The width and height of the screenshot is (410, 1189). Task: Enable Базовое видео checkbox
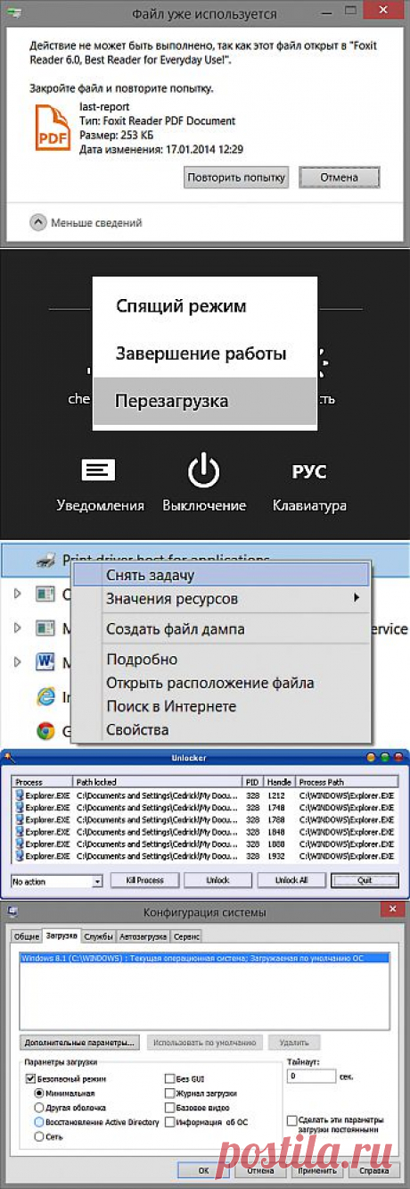click(169, 1107)
